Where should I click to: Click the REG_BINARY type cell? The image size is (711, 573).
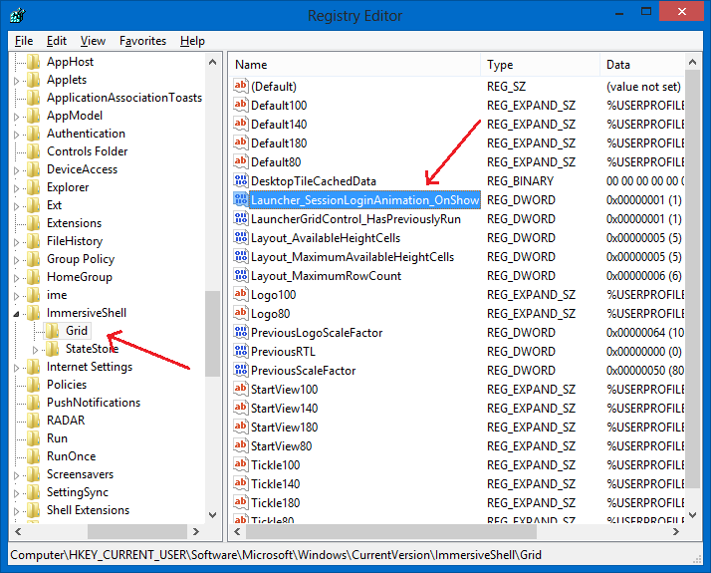tap(520, 181)
